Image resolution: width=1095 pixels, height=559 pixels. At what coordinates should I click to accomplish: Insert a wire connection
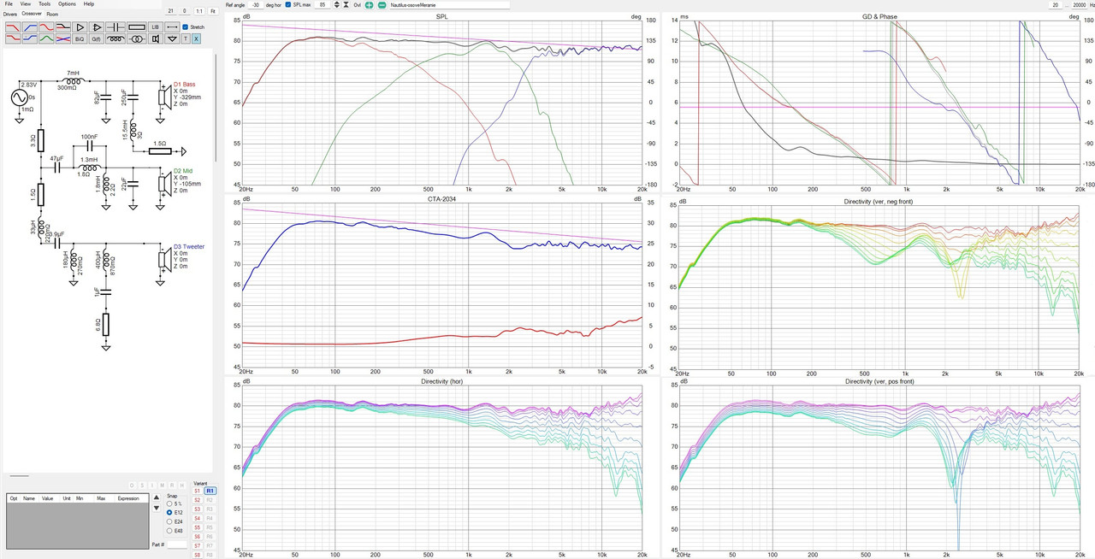pos(172,27)
